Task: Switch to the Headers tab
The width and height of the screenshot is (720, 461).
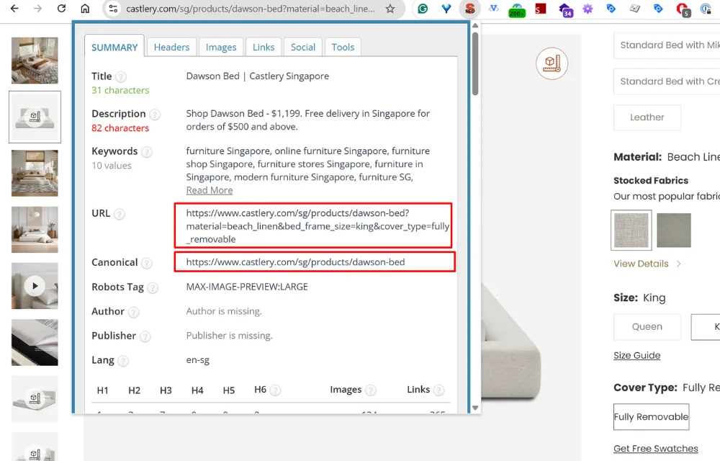Action: coord(171,47)
